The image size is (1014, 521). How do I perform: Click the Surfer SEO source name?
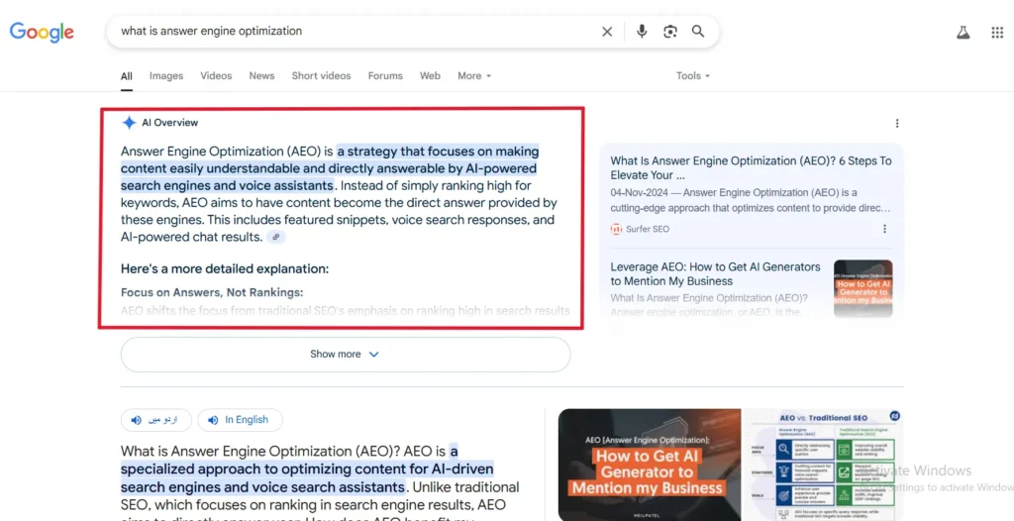(x=648, y=229)
